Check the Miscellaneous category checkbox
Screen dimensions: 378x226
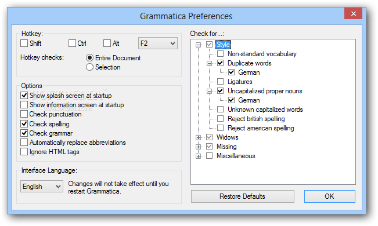click(x=209, y=156)
